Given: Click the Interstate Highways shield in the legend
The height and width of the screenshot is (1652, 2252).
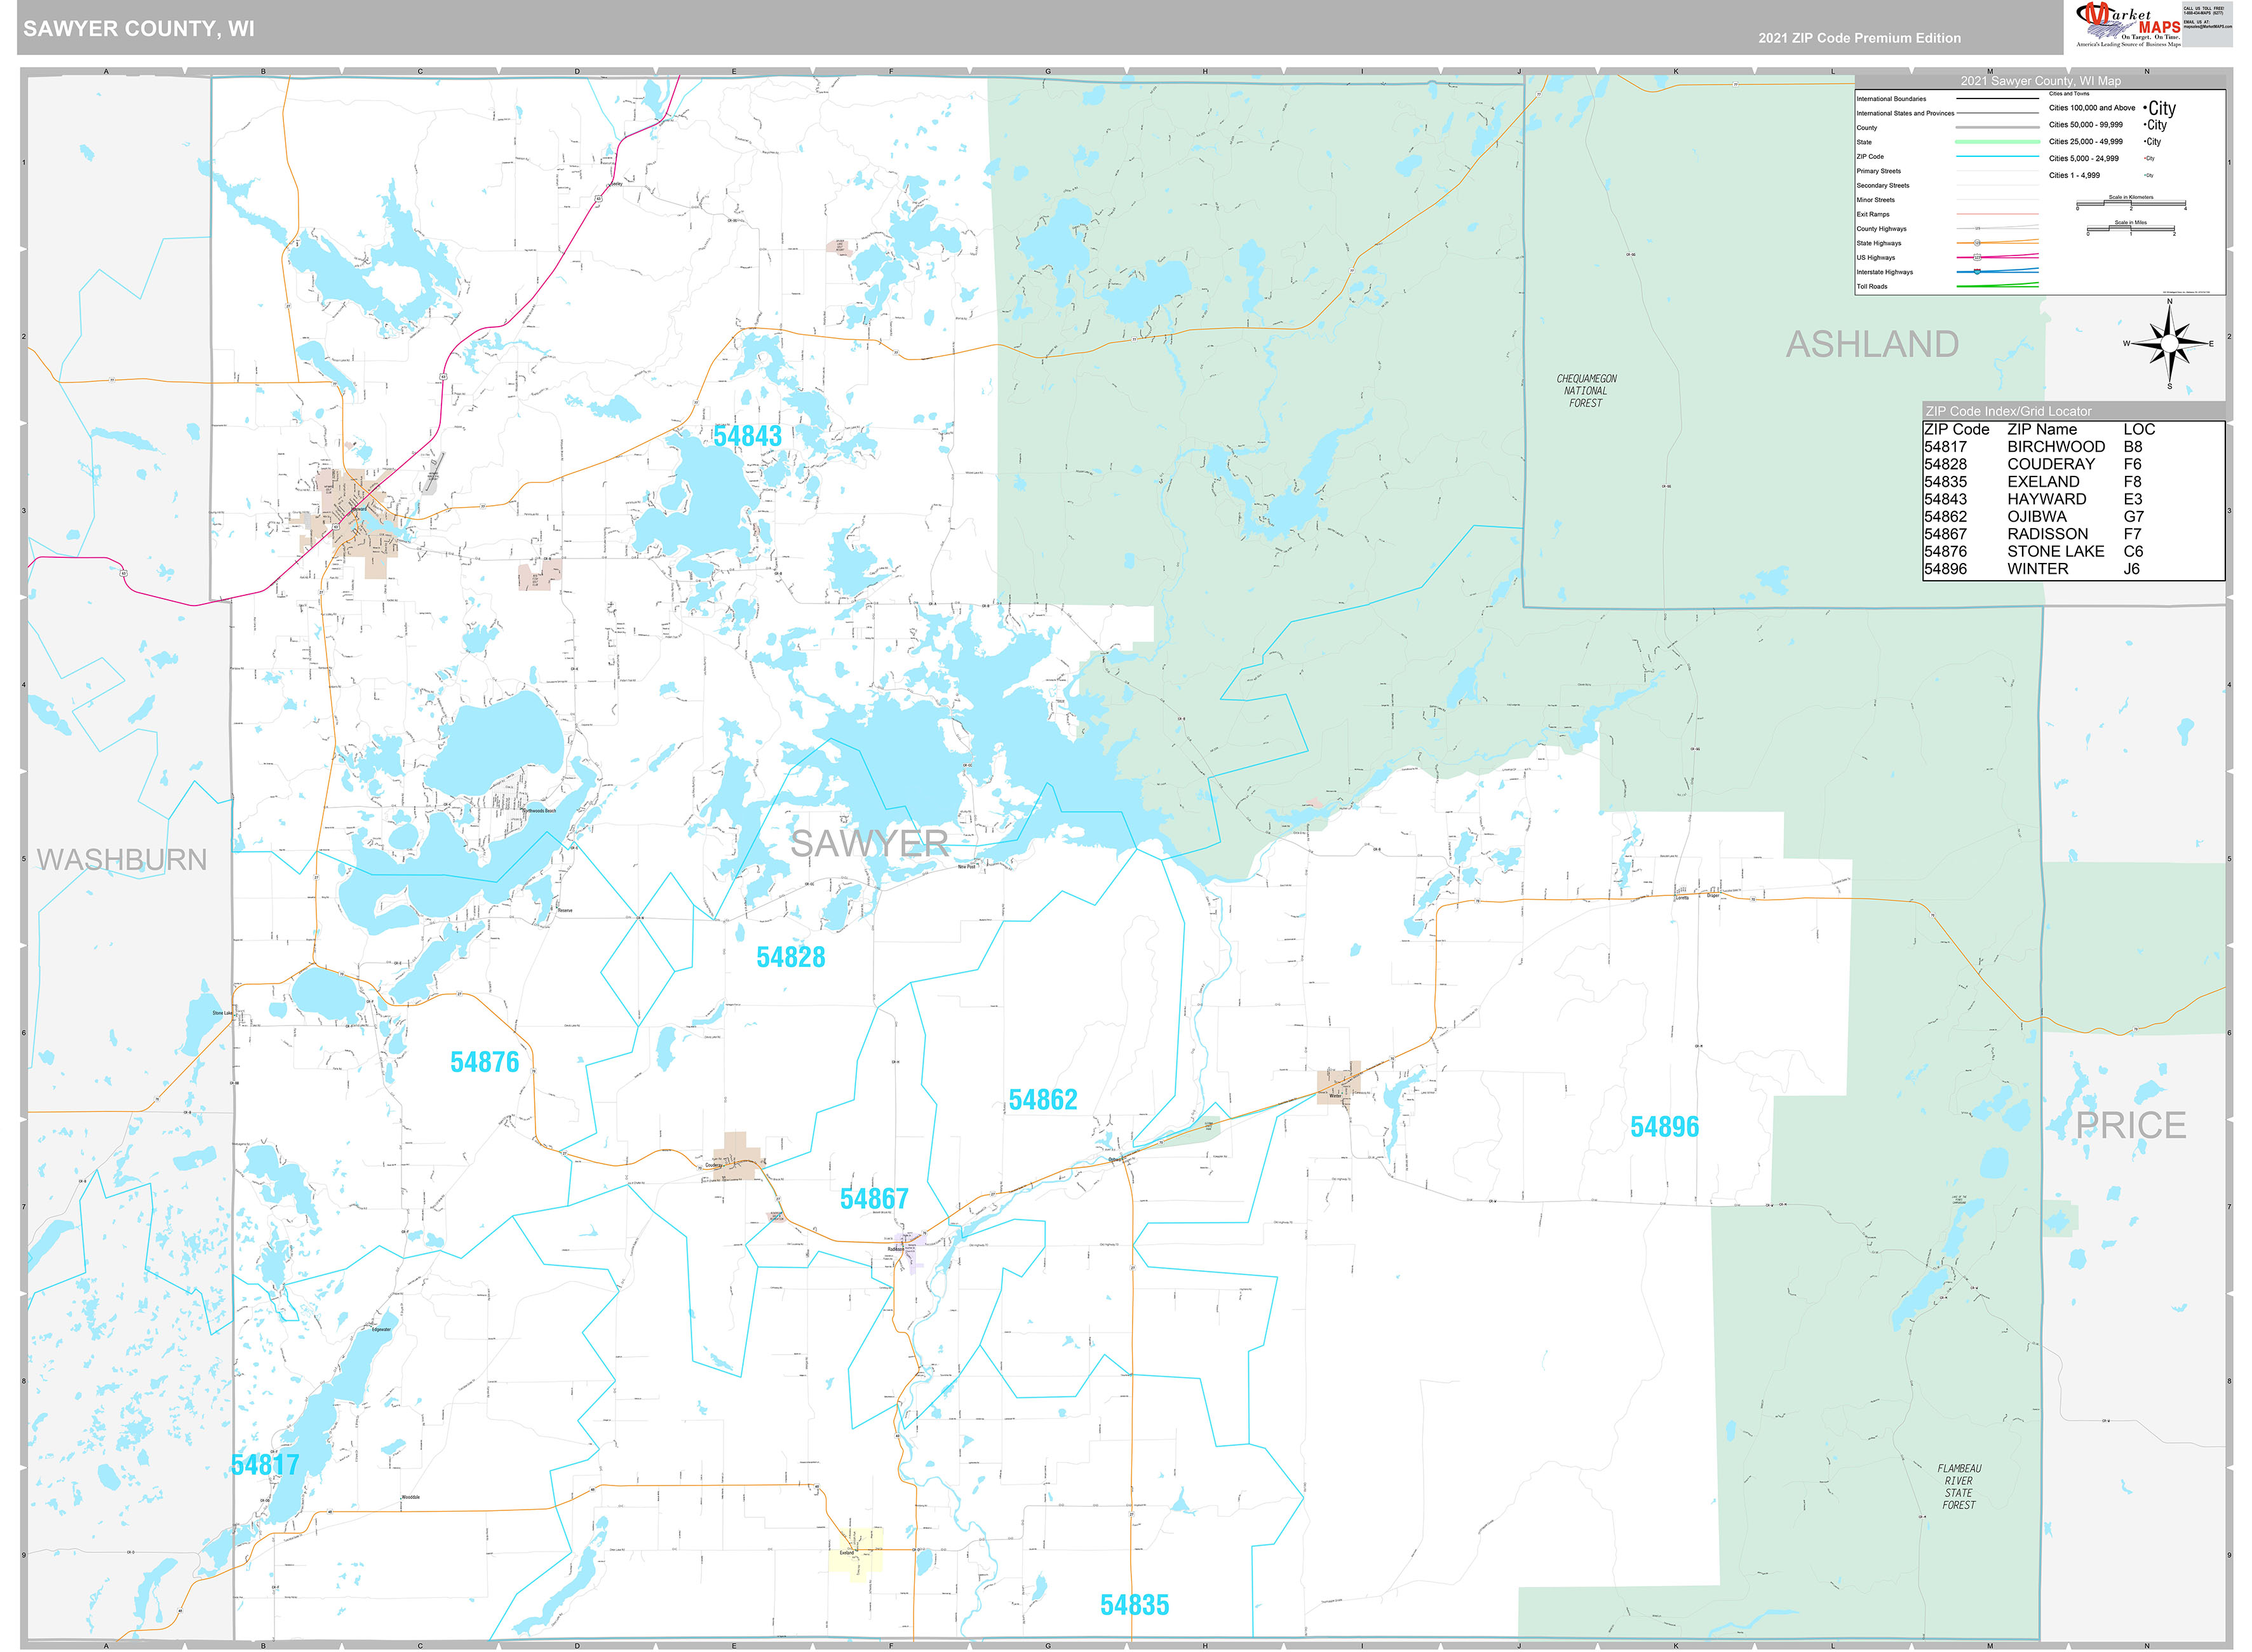Looking at the screenshot, I should 1976,272.
